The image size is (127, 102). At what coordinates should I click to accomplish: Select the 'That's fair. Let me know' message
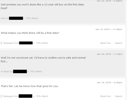[x=29, y=86]
